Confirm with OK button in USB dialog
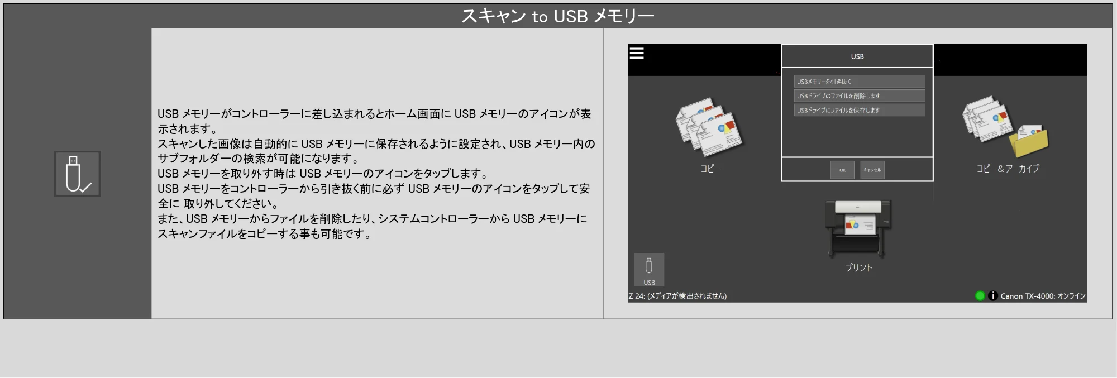 coord(842,170)
